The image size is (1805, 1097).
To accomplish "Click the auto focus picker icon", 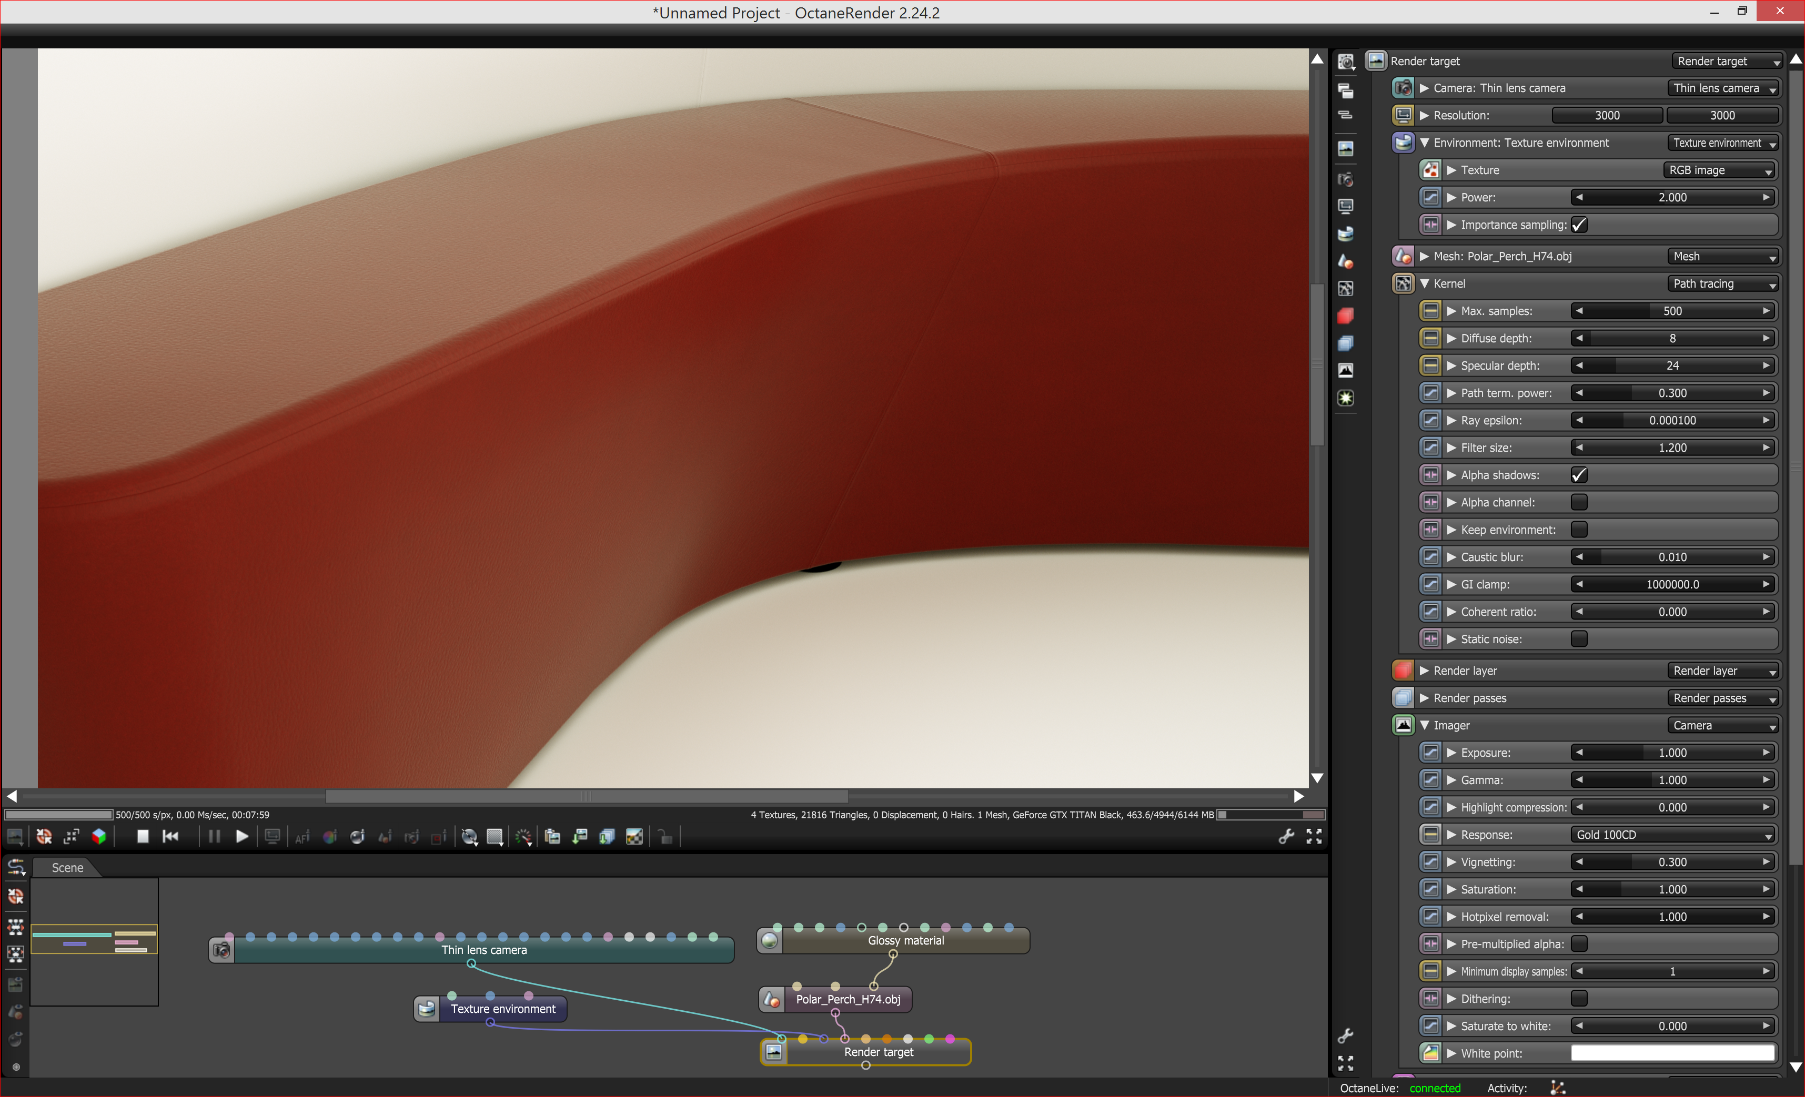I will (302, 836).
